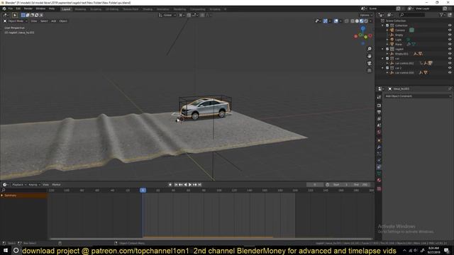Open the Add Object Constraint dropdown
454x255 pixels.
click(418, 96)
